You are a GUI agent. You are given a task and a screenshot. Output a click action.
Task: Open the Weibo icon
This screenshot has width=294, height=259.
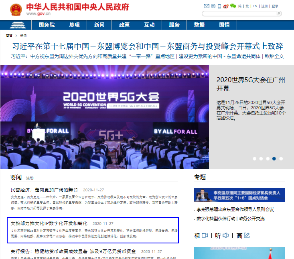click(226, 6)
